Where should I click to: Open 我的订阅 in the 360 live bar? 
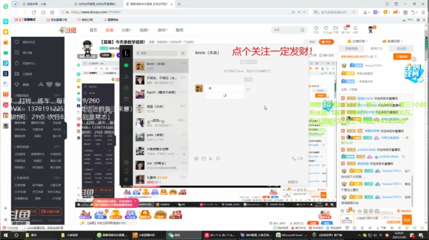pyautogui.click(x=85, y=20)
